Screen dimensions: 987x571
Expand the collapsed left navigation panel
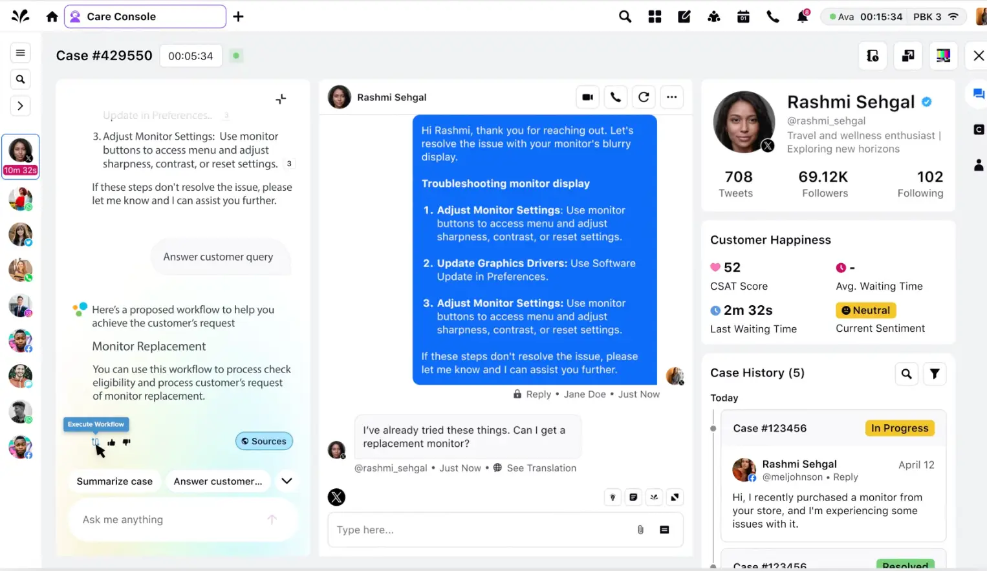[x=20, y=105]
